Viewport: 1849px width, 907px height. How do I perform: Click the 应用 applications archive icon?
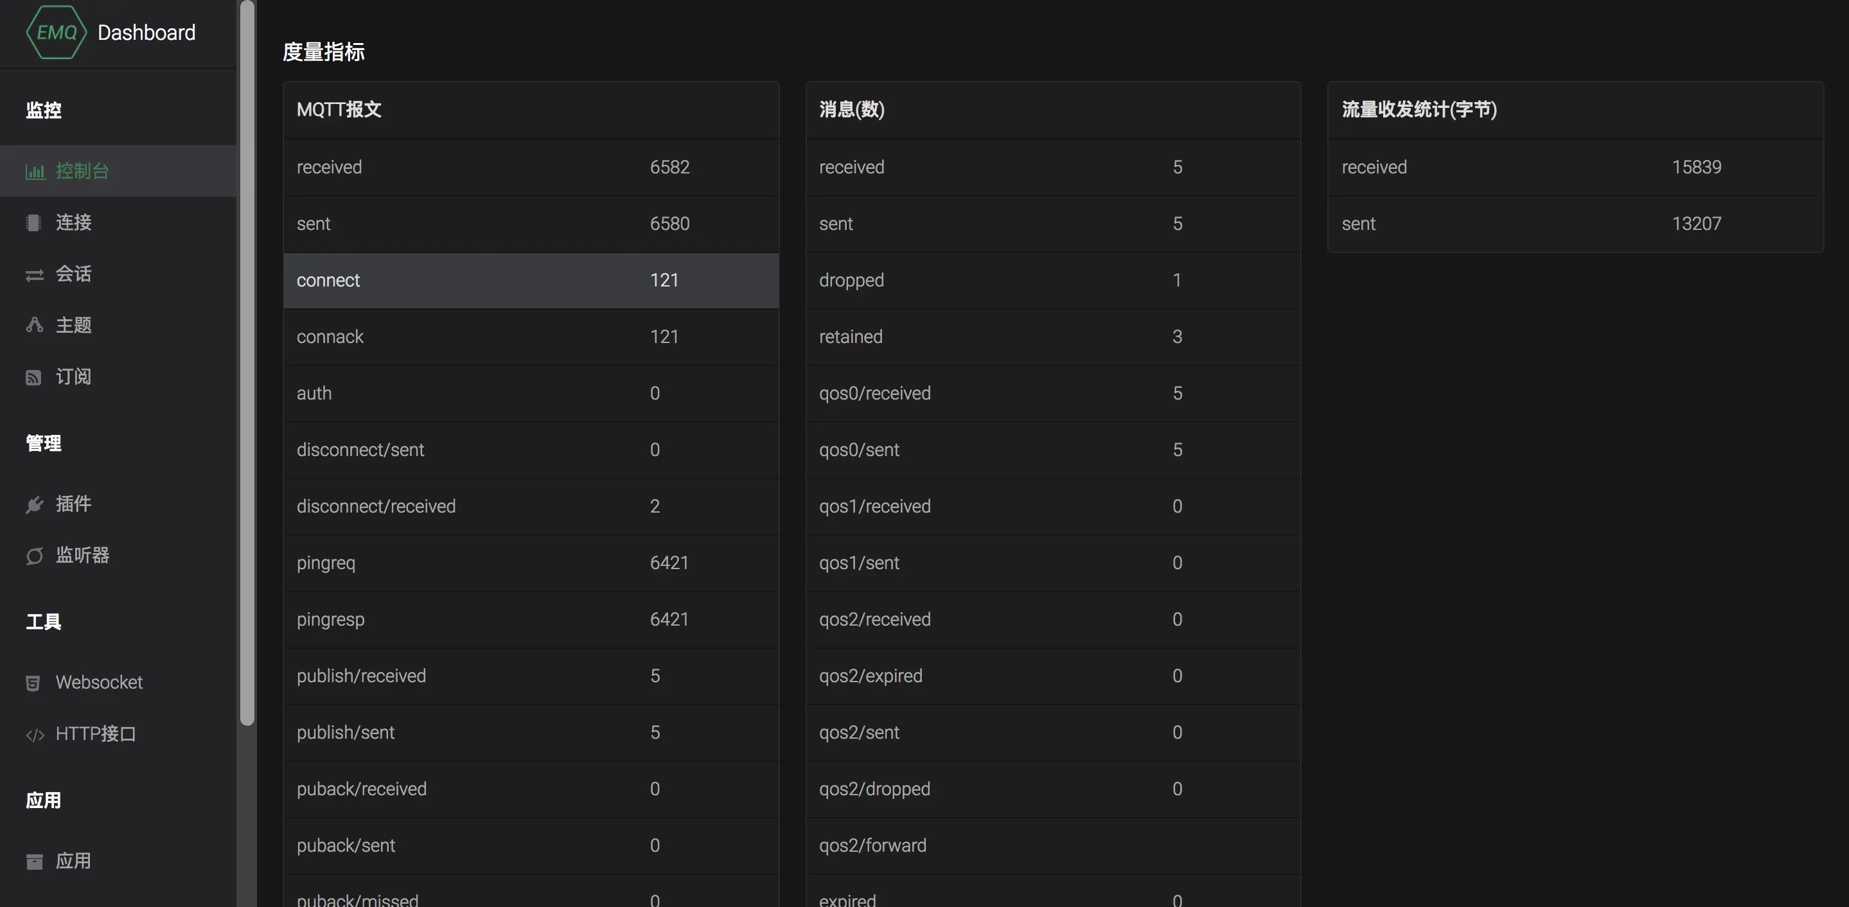click(35, 861)
